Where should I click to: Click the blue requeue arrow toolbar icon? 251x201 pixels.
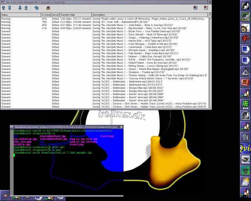click(36, 8)
